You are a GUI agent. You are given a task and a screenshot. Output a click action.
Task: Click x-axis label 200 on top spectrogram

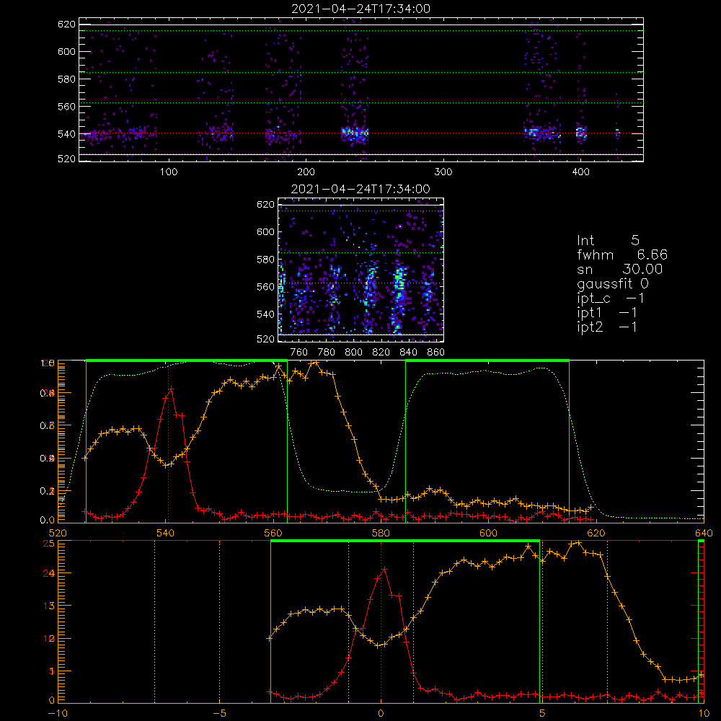(x=306, y=172)
